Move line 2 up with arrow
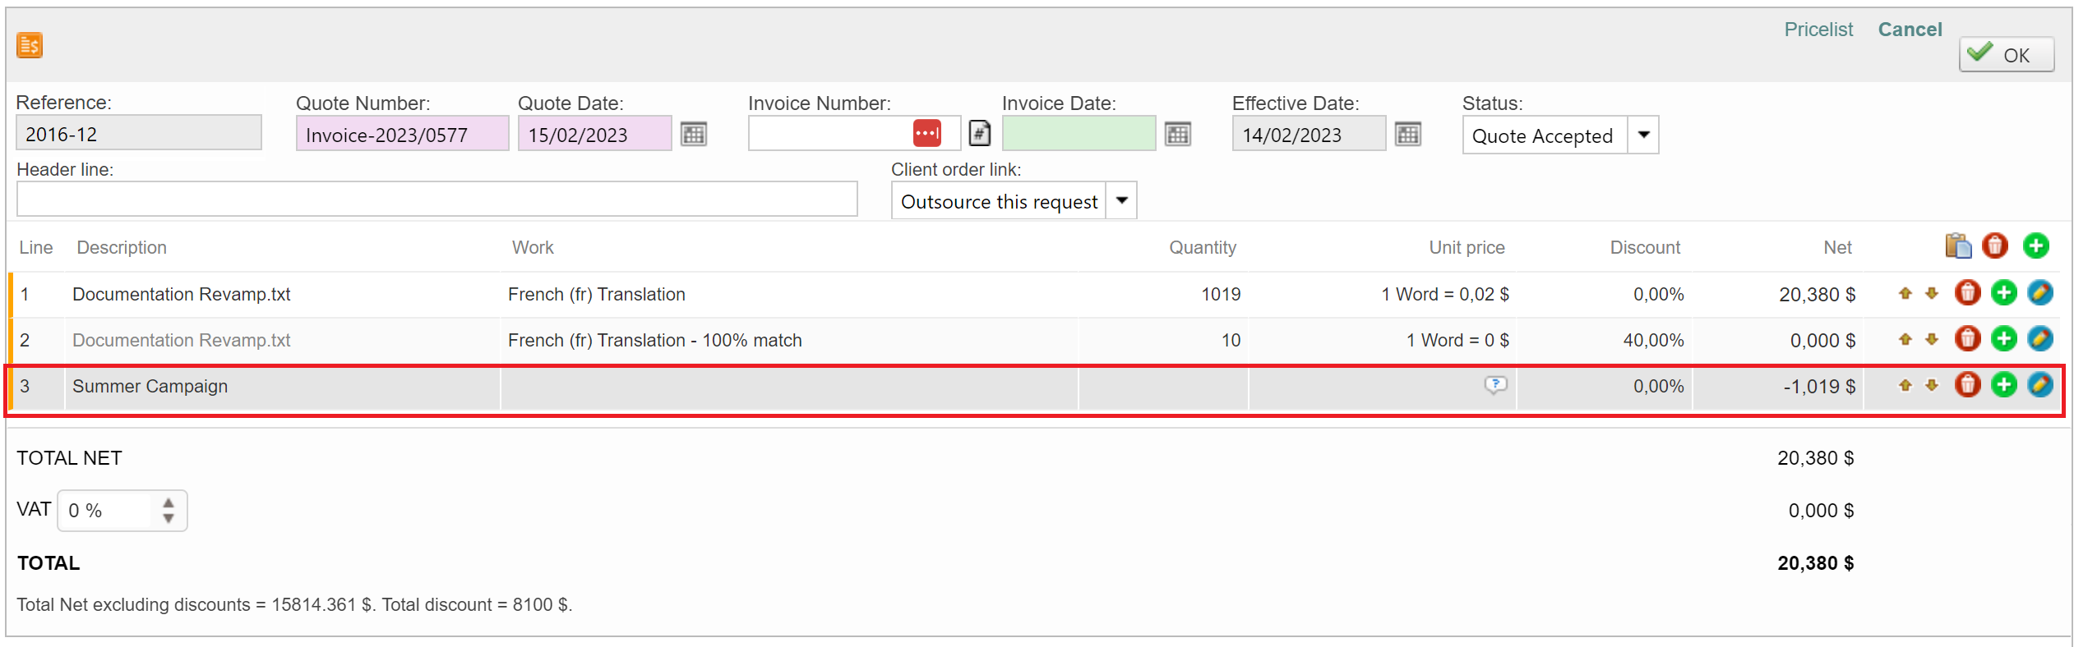The width and height of the screenshot is (2074, 647). click(1905, 339)
